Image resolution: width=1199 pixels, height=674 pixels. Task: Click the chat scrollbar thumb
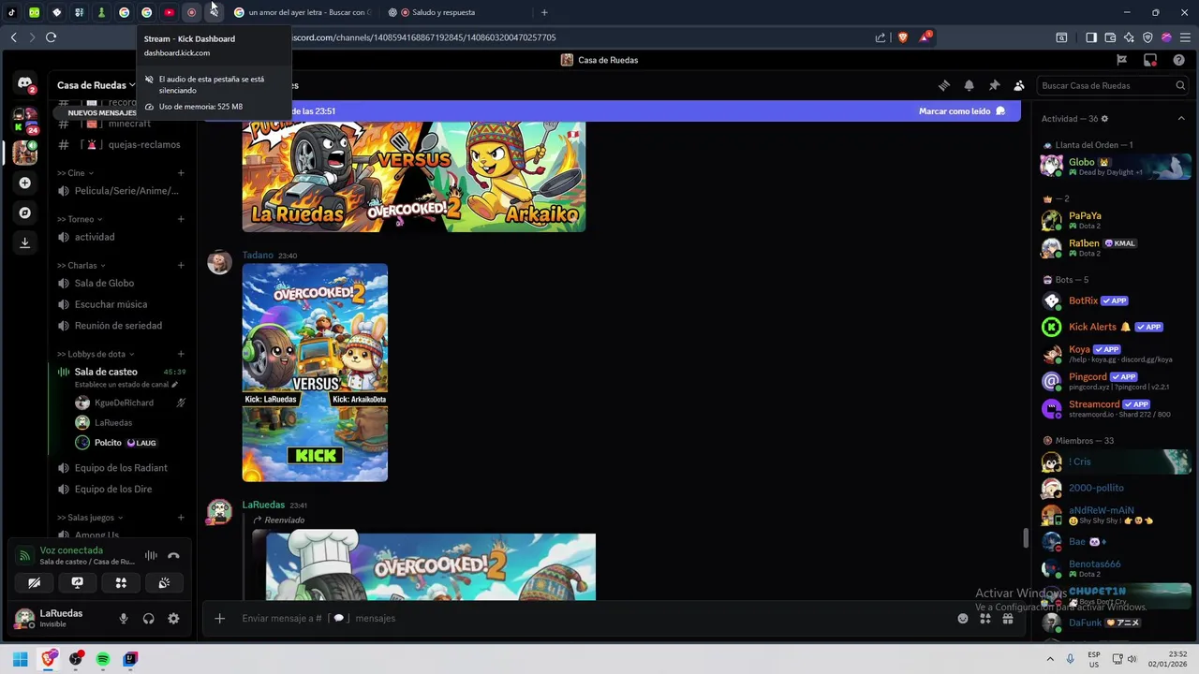(x=1026, y=538)
